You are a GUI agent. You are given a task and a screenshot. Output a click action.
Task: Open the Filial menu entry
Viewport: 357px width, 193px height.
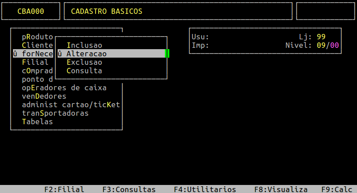coord(35,62)
